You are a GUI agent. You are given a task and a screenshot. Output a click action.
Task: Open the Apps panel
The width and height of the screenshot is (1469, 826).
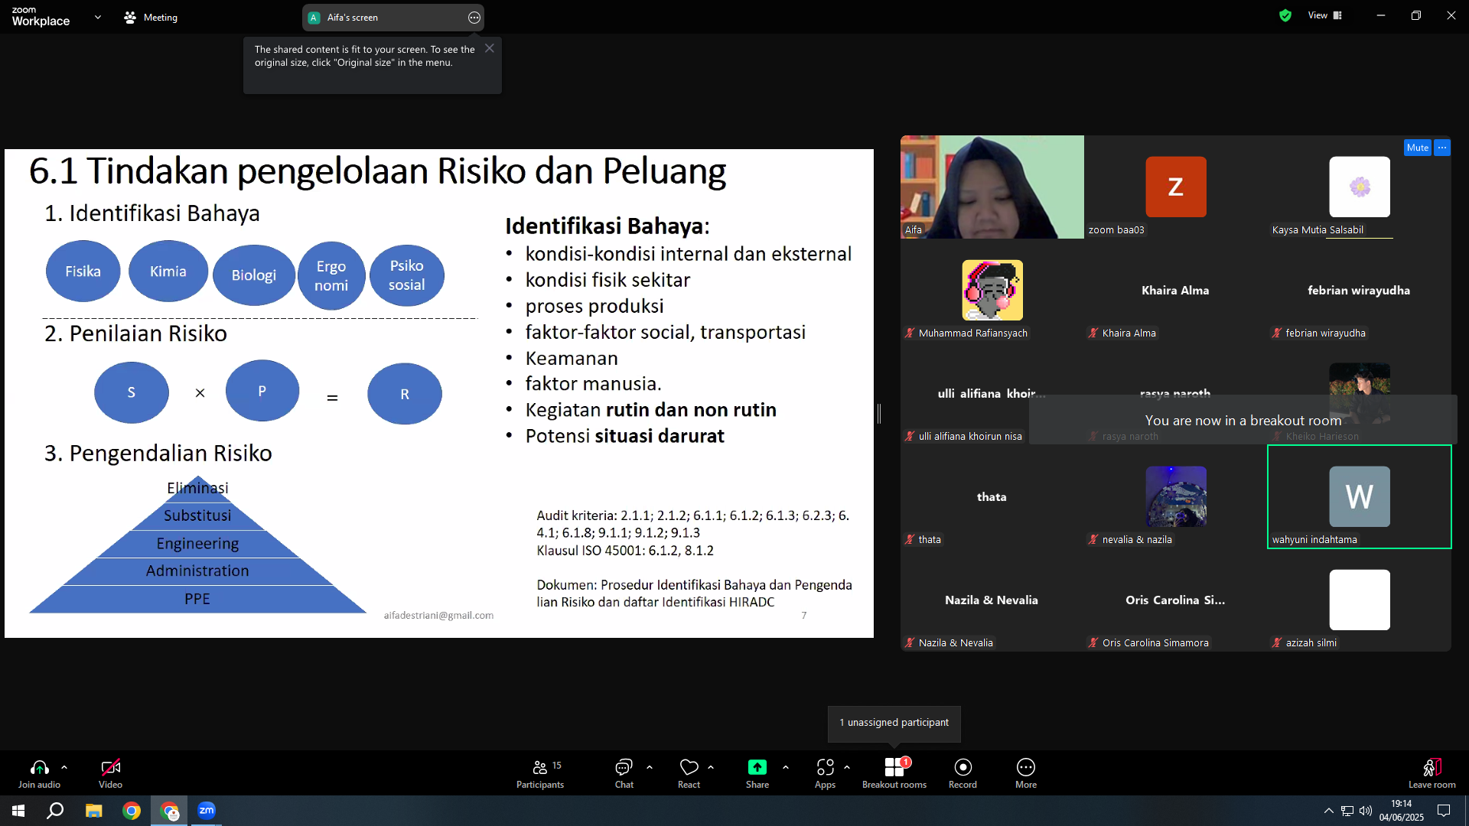tap(825, 773)
